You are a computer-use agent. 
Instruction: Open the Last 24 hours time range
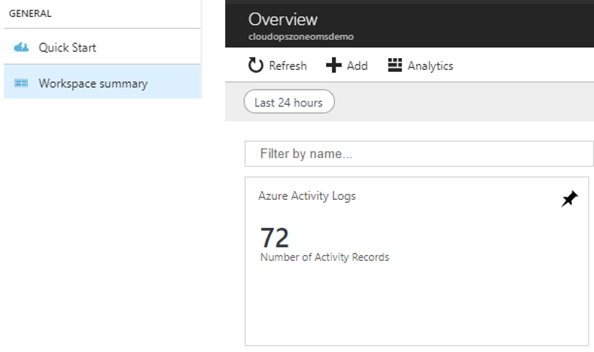click(x=289, y=101)
